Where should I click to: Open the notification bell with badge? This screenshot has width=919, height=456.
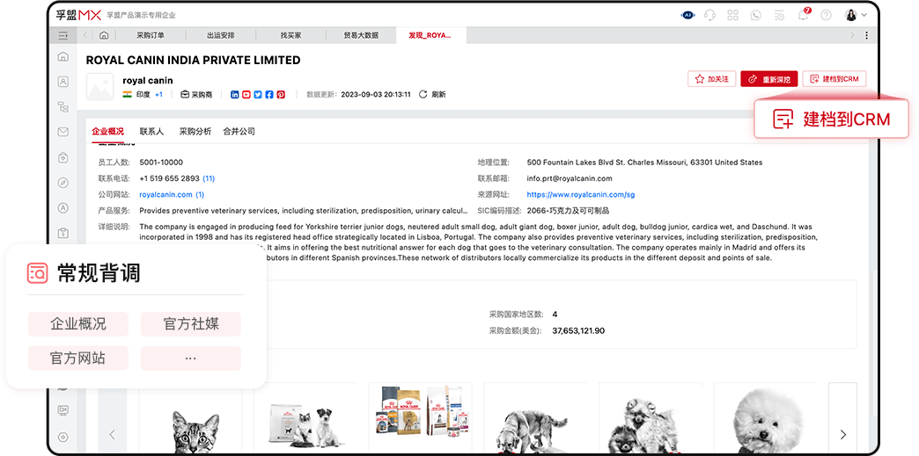pyautogui.click(x=802, y=15)
